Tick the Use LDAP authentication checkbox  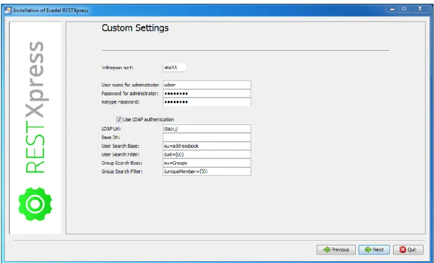[119, 119]
